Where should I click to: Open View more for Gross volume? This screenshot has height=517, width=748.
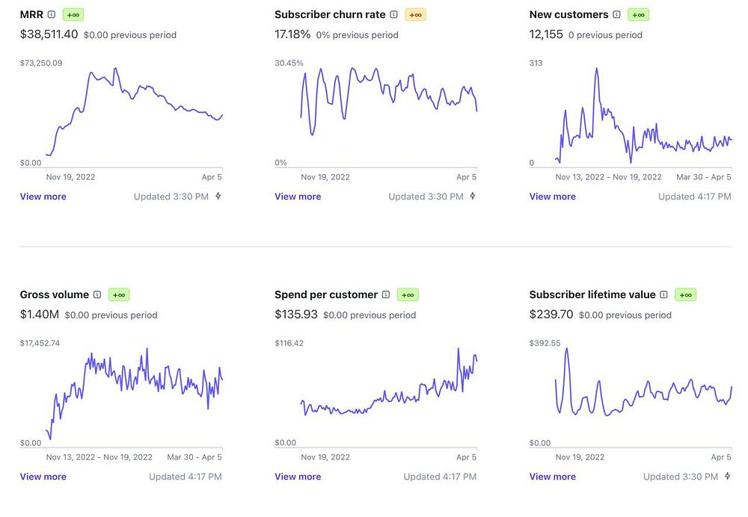(43, 477)
